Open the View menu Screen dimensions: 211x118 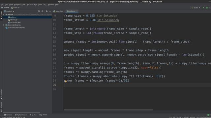click(11, 5)
